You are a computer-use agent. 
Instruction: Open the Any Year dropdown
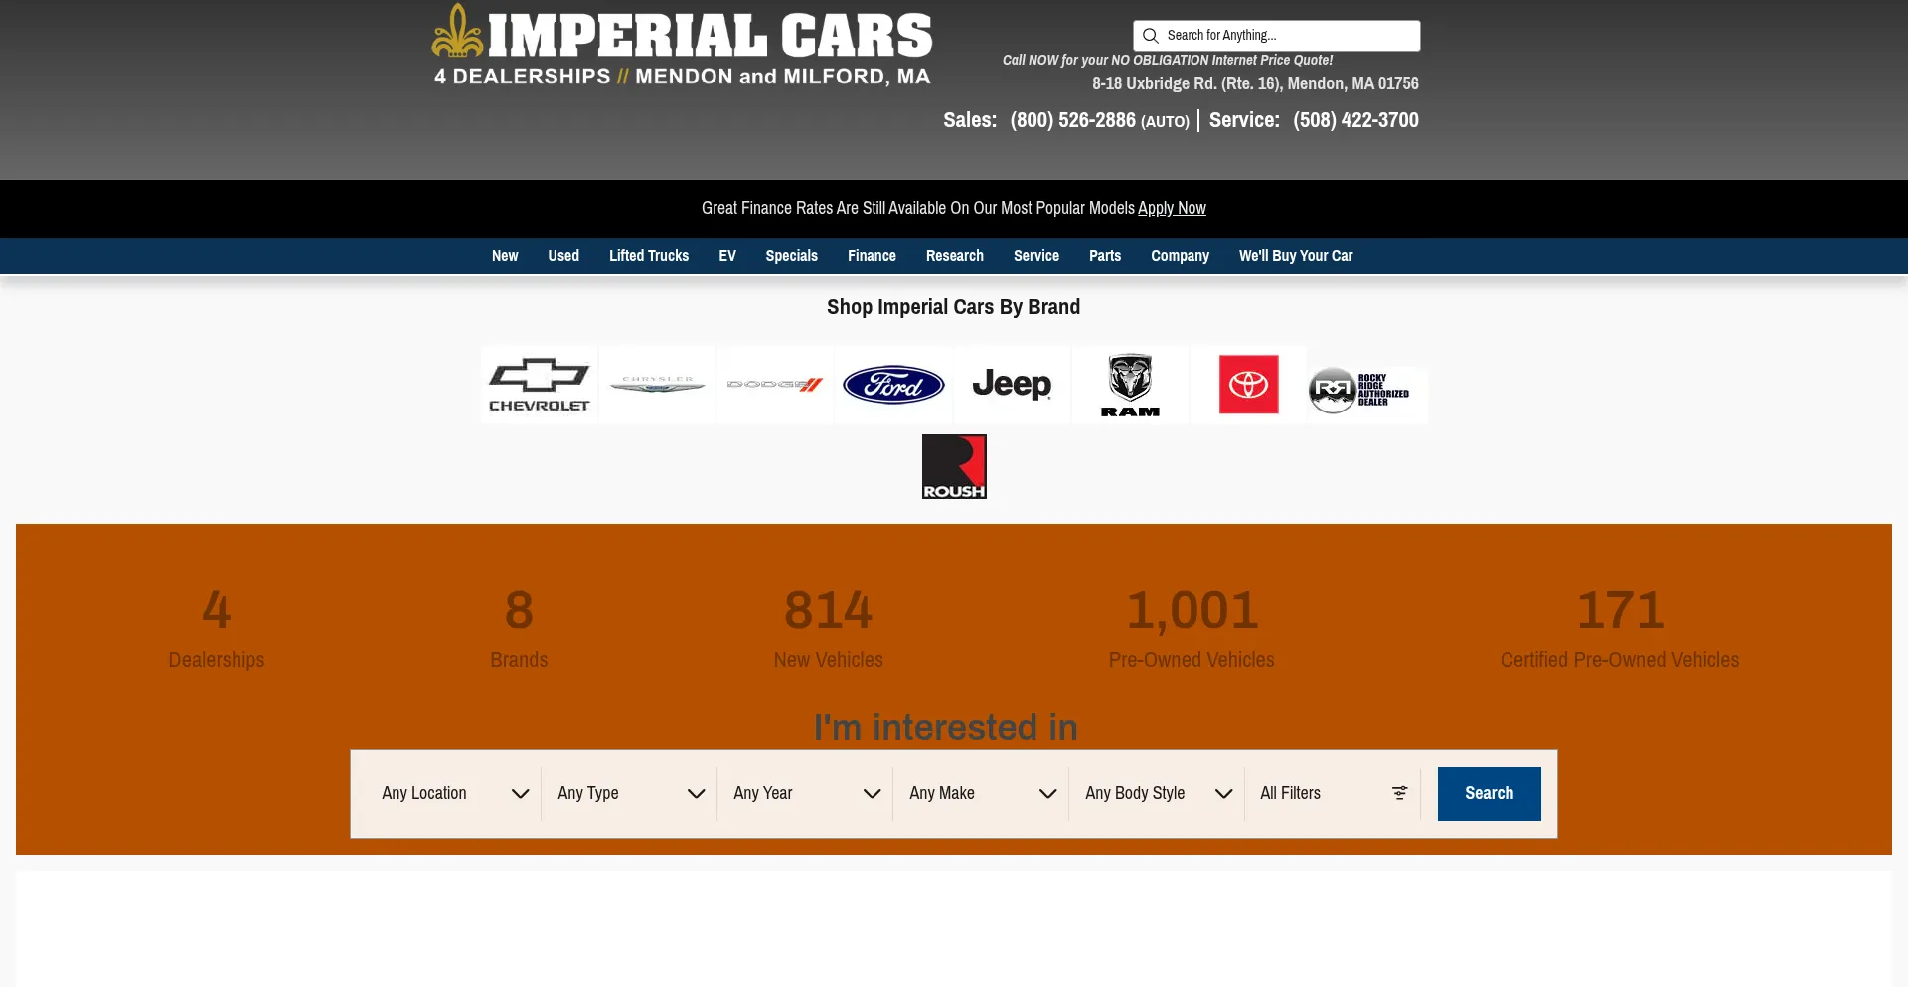point(806,793)
